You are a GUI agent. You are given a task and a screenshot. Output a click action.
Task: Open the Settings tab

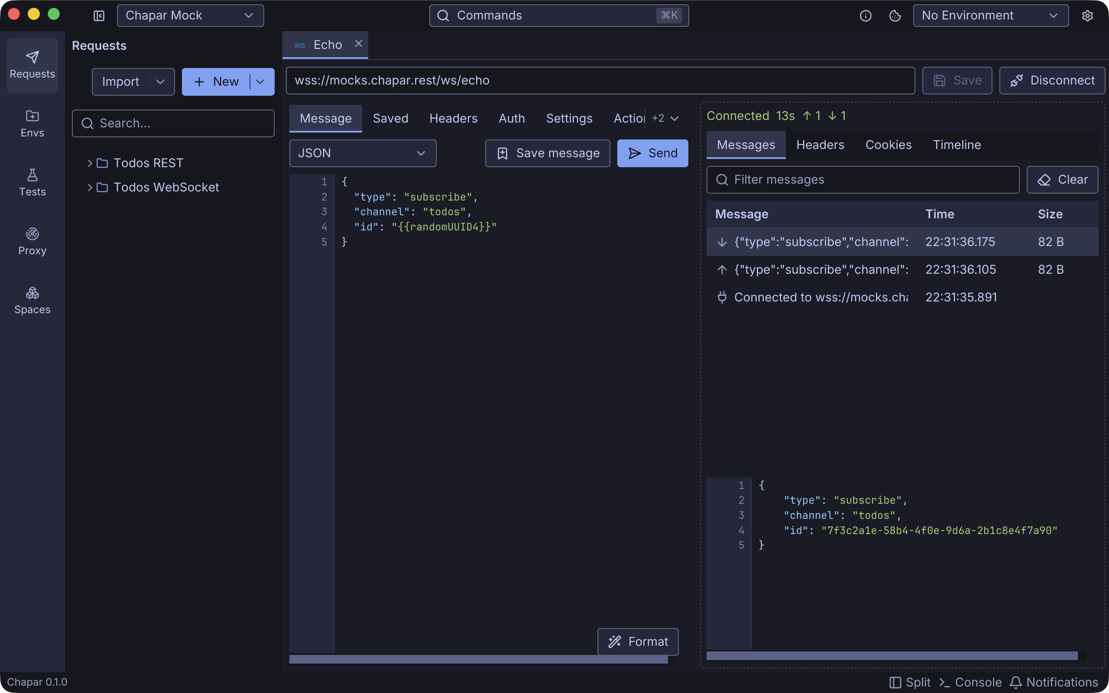[569, 118]
